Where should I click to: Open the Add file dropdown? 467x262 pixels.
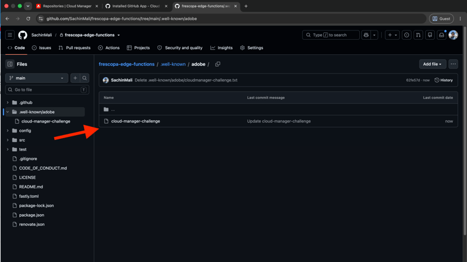coord(432,64)
